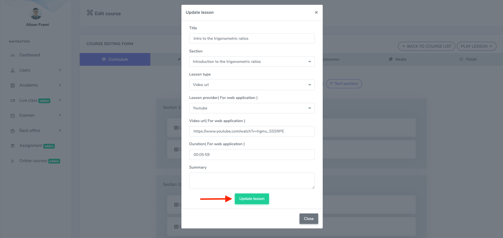Click PLAY LESSON at the top right
This screenshot has width=503, height=238.
click(477, 46)
